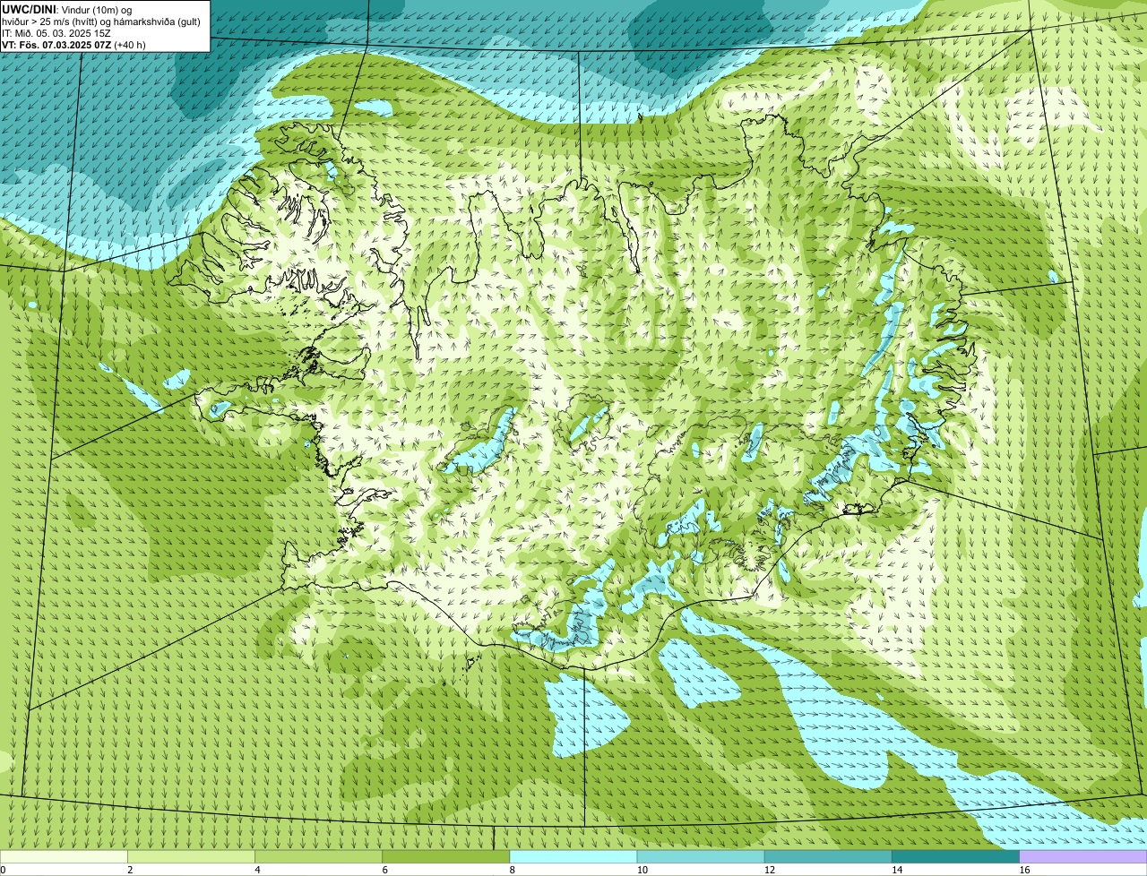This screenshot has height=876, width=1147.
Task: Click the 'VT: Fös. 07.03.2025 07Z' line
Action: (56, 45)
